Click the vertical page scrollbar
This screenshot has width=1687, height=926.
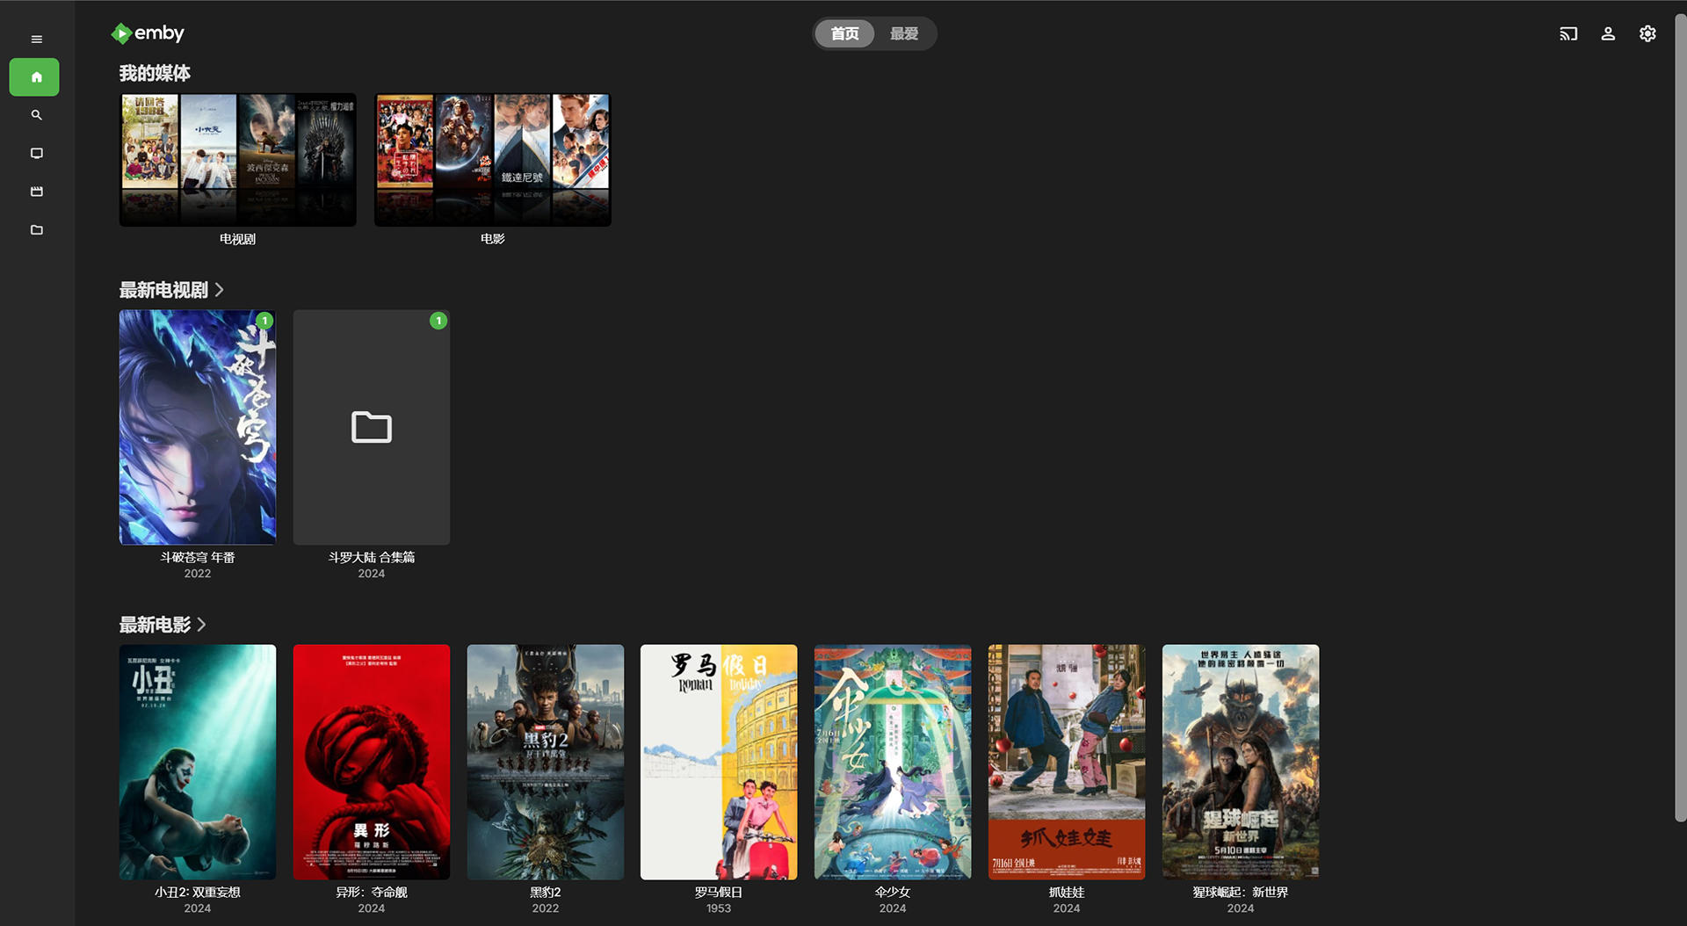point(1680,417)
